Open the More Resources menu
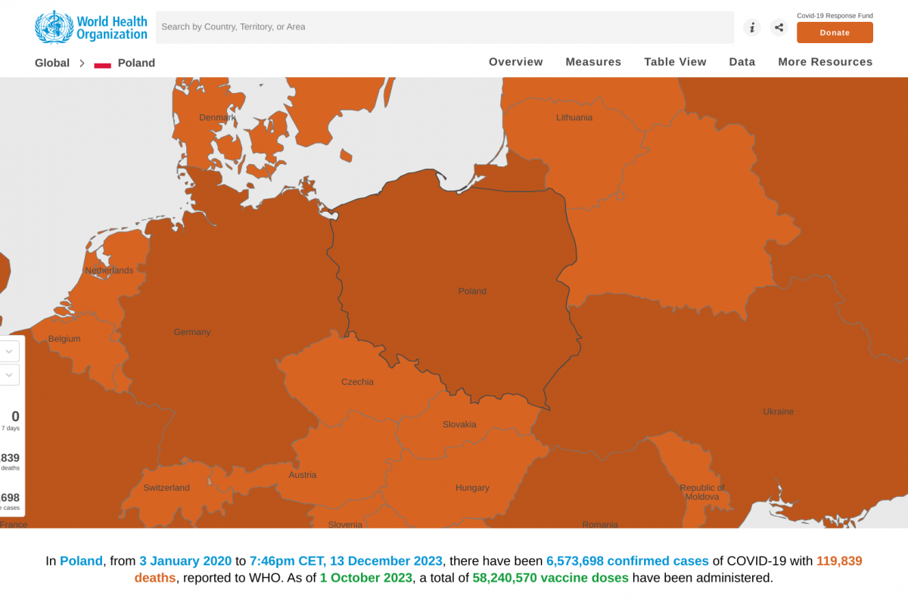The image size is (908, 605). point(825,62)
